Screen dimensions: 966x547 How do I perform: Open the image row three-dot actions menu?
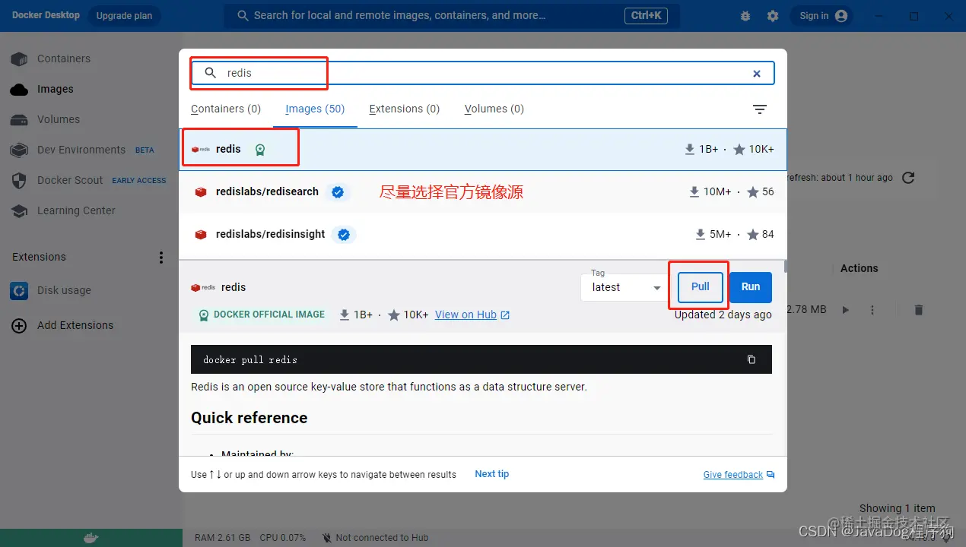coord(872,310)
